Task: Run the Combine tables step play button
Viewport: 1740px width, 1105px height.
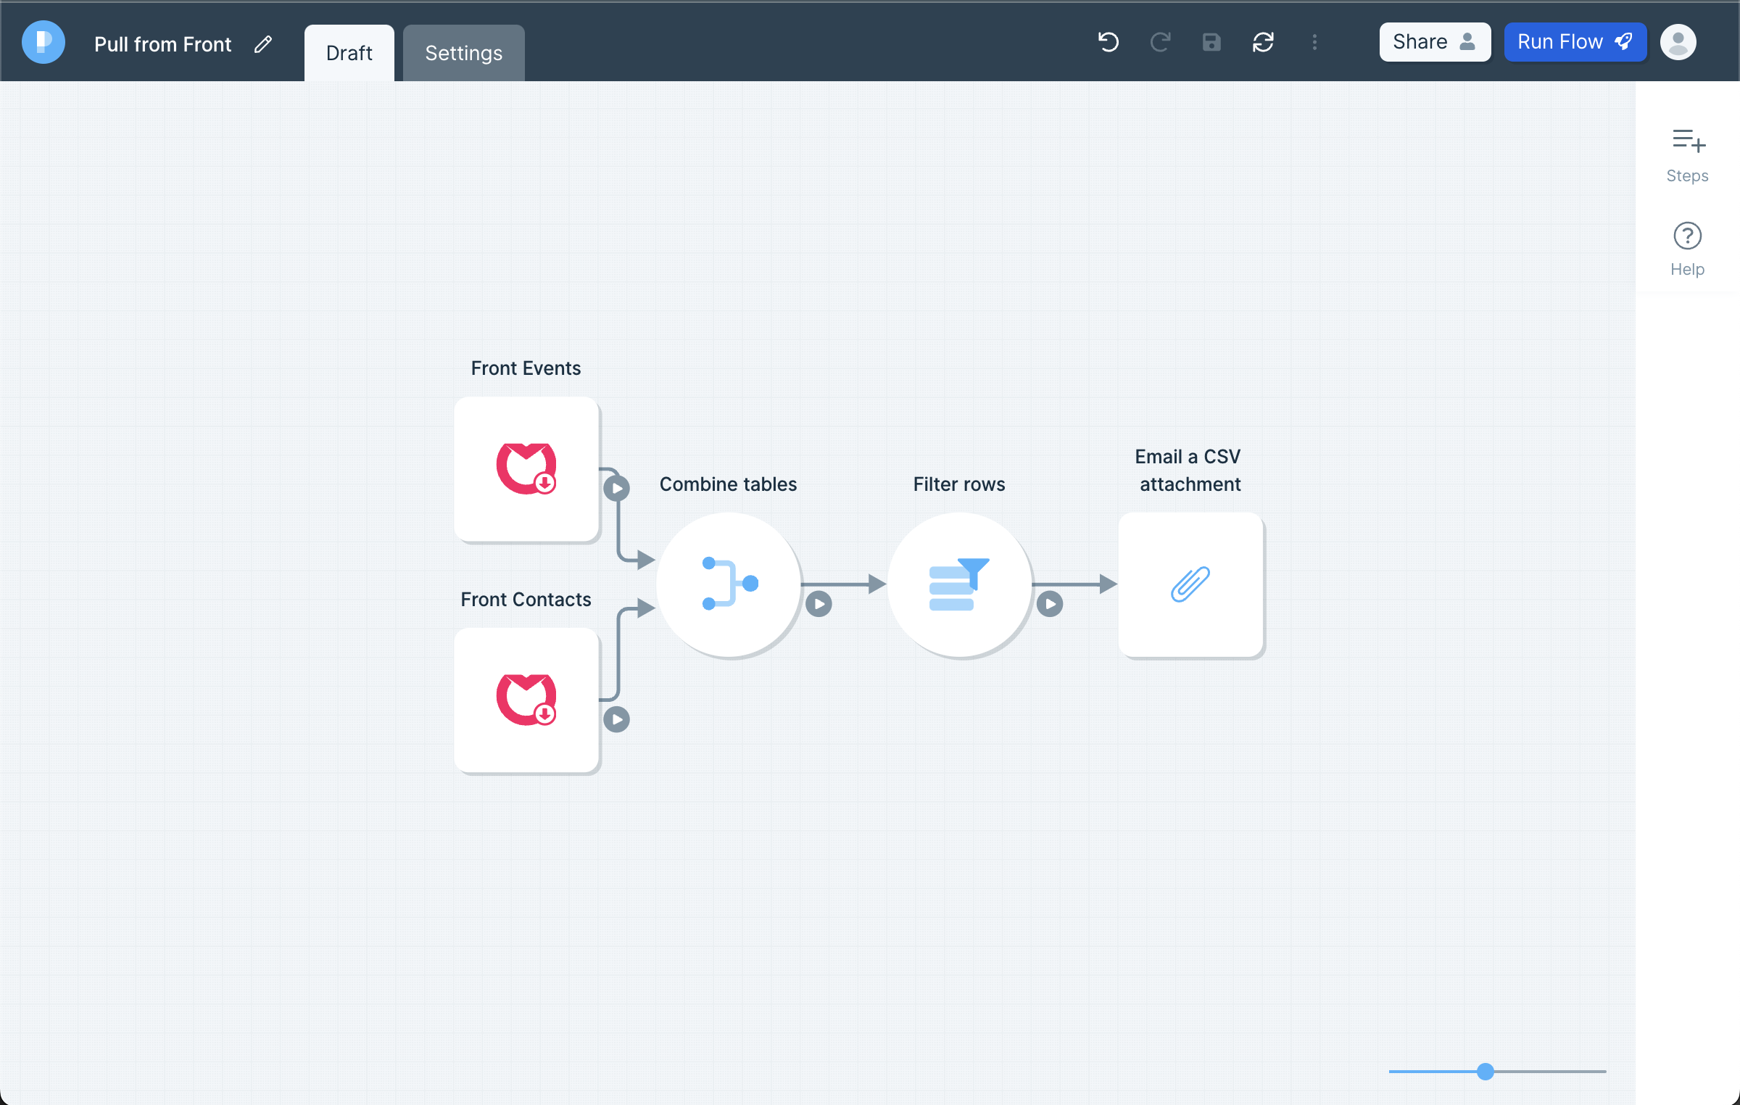Action: coord(819,604)
